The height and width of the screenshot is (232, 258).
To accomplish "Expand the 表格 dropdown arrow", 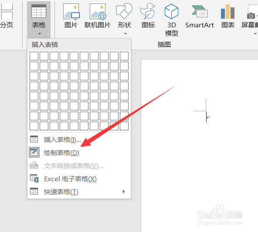I will [40, 33].
